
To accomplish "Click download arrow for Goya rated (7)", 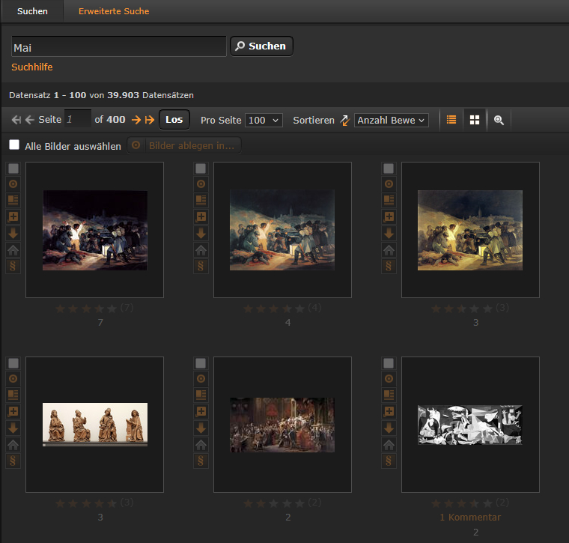I will click(13, 233).
